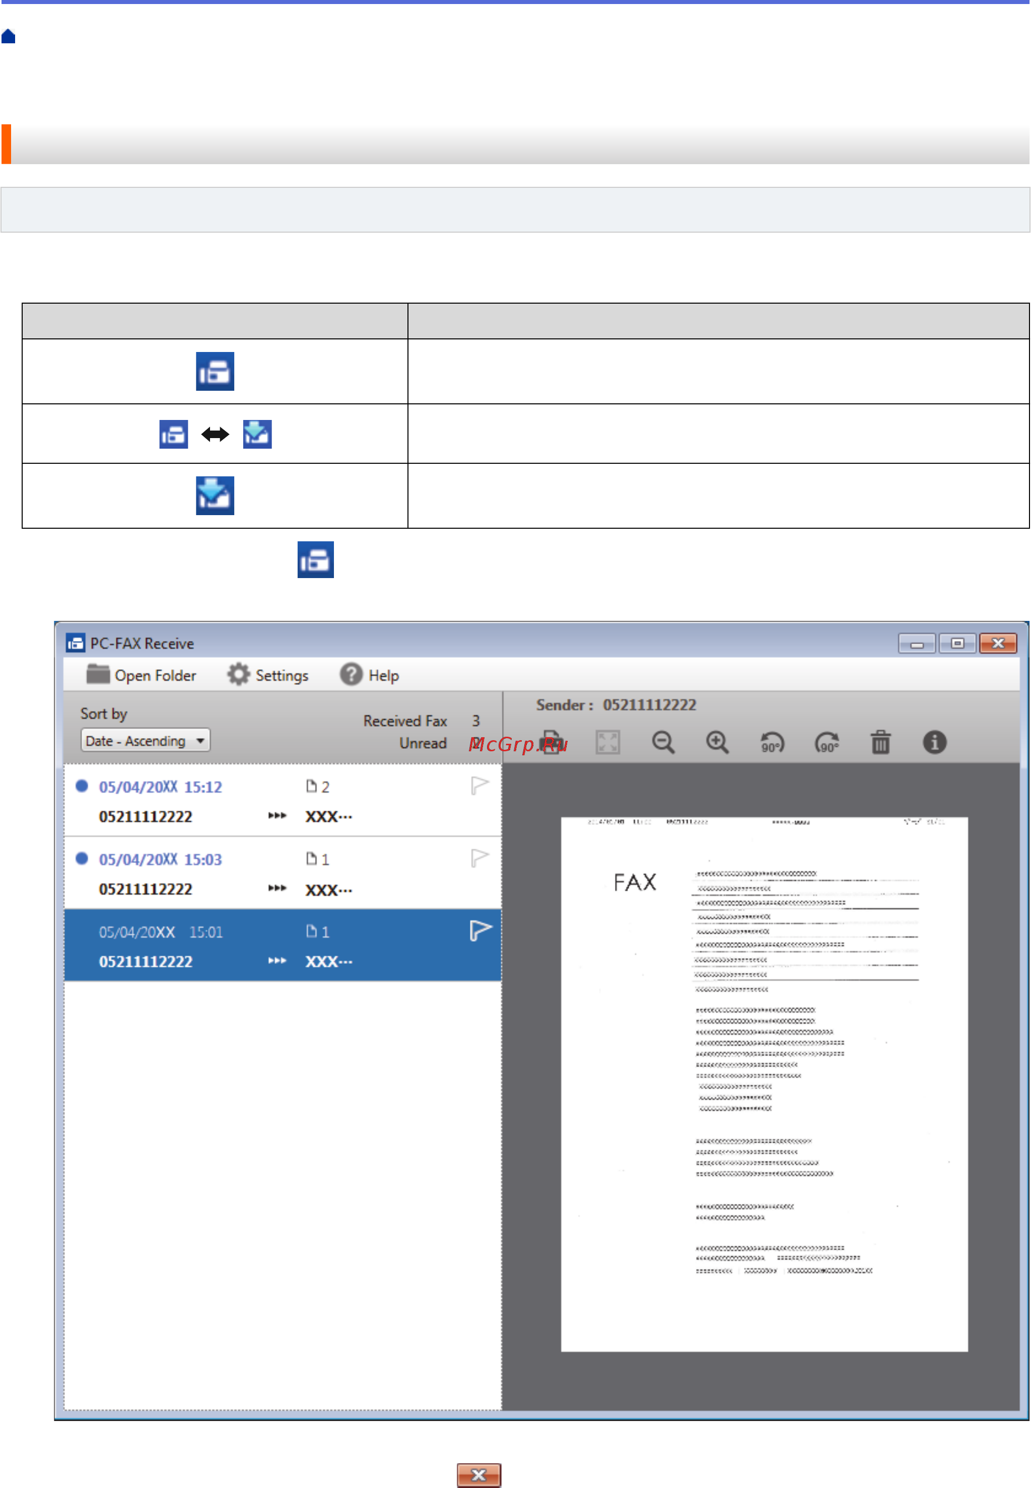Open the Sort by Date - Ascending dropdown
Image resolution: width=1031 pixels, height=1488 pixels.
(146, 741)
